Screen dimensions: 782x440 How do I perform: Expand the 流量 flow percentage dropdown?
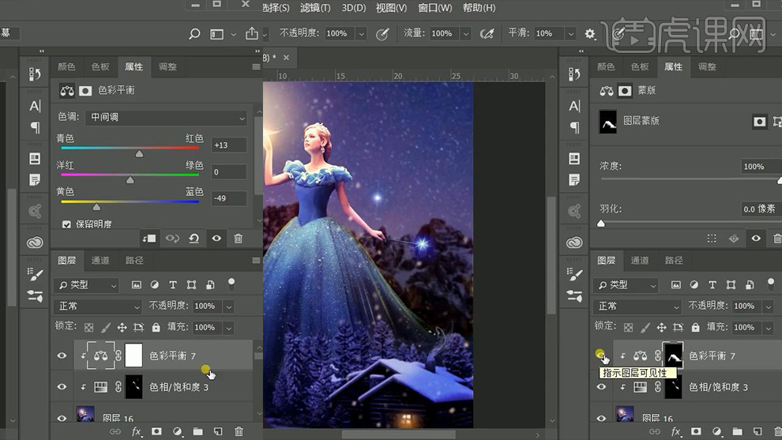466,34
